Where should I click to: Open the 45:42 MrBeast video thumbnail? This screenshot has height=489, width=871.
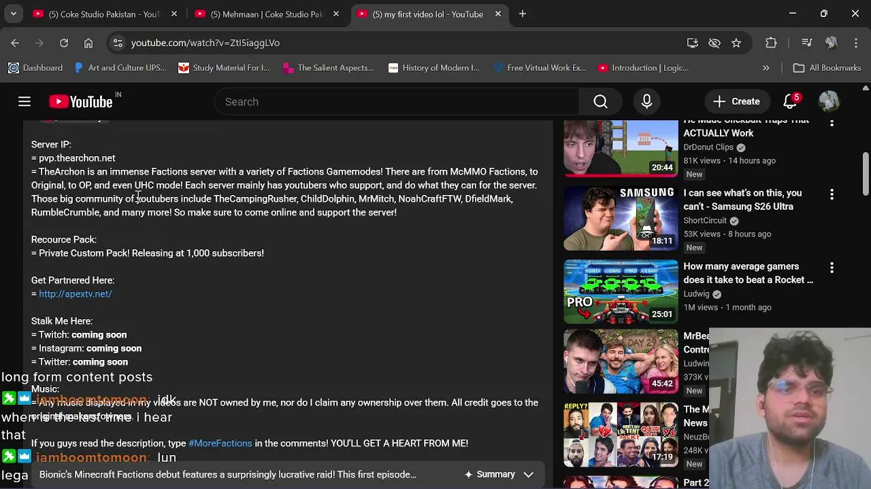point(621,362)
